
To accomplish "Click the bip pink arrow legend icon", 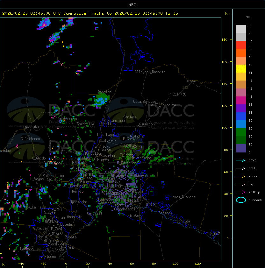I will click(241, 184).
